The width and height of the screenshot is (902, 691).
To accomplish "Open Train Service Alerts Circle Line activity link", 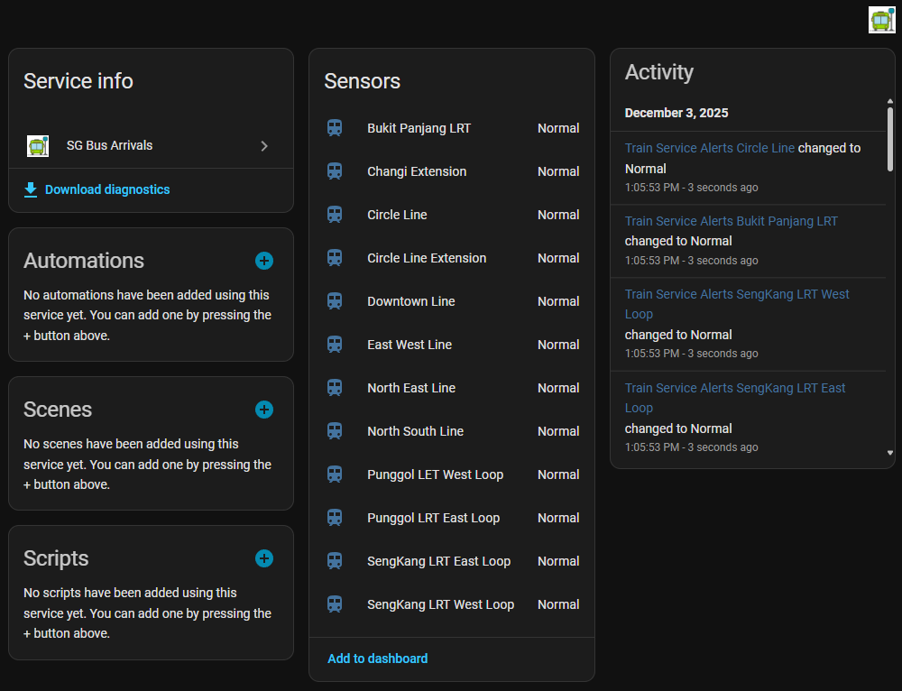I will coord(710,148).
